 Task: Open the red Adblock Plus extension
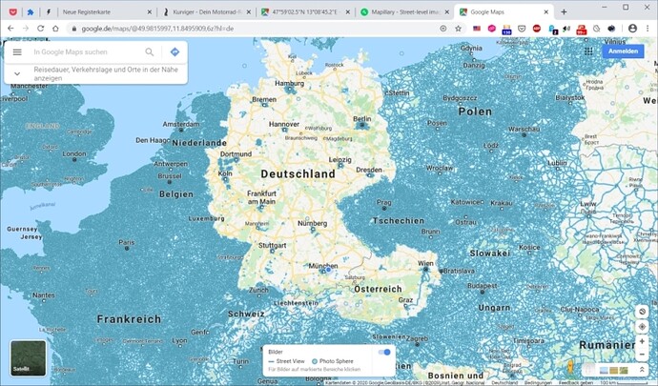click(537, 29)
